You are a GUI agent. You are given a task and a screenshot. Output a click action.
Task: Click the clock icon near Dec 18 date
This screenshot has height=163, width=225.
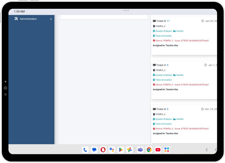click(202, 109)
